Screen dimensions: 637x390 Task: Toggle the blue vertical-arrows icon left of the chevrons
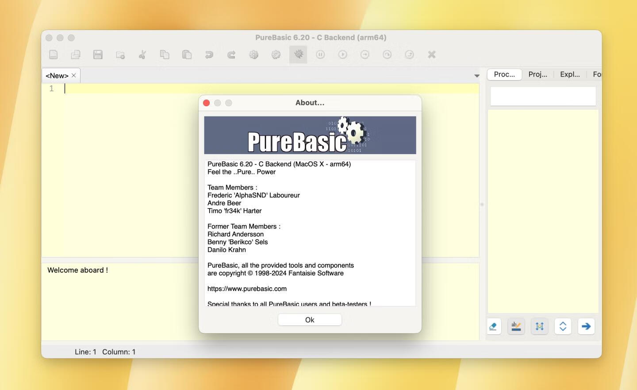point(540,327)
